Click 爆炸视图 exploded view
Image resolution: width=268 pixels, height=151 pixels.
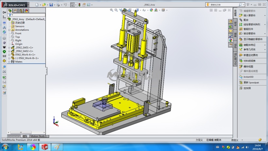pyautogui.click(x=248, y=66)
